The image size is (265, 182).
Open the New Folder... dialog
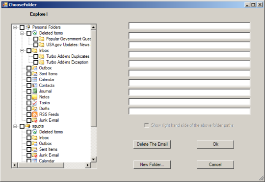pos(152,164)
